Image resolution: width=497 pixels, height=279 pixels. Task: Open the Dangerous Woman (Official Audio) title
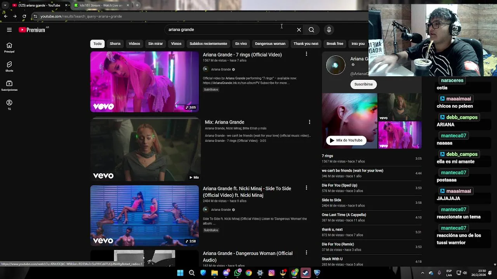tap(248, 257)
